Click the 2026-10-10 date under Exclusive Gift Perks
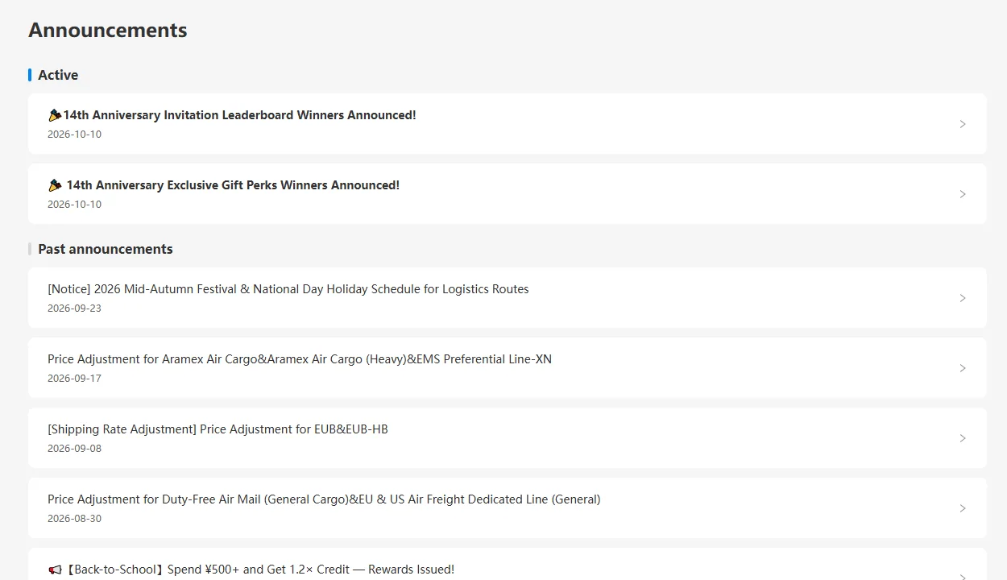The height and width of the screenshot is (580, 1007). [74, 205]
